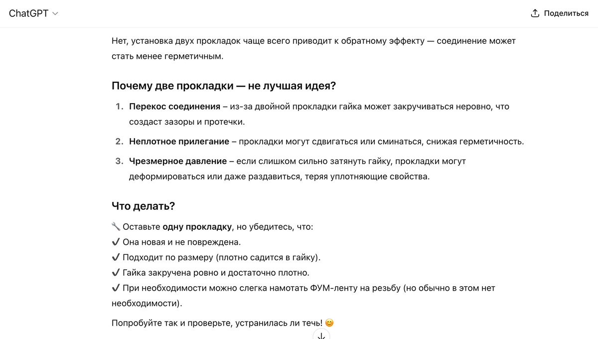The height and width of the screenshot is (339, 598).
Task: Jump to bottom with the down-arrow button
Action: pyautogui.click(x=321, y=335)
